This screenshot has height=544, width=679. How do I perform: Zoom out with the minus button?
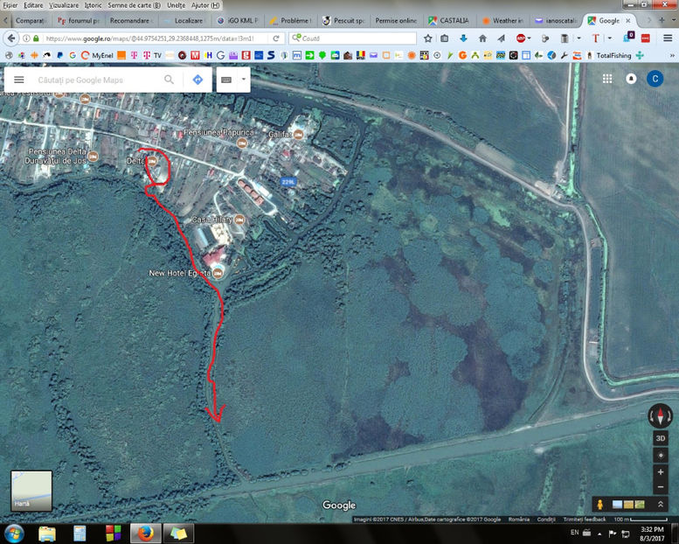(661, 488)
